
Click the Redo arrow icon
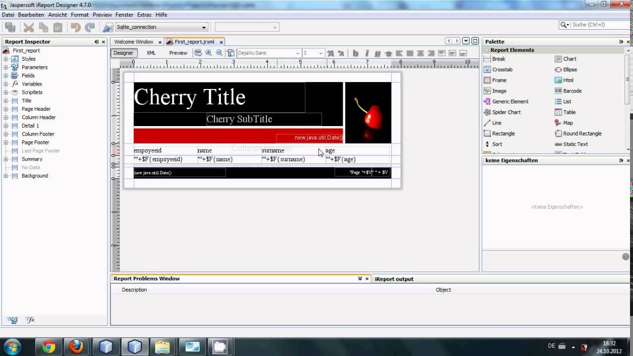pos(90,27)
